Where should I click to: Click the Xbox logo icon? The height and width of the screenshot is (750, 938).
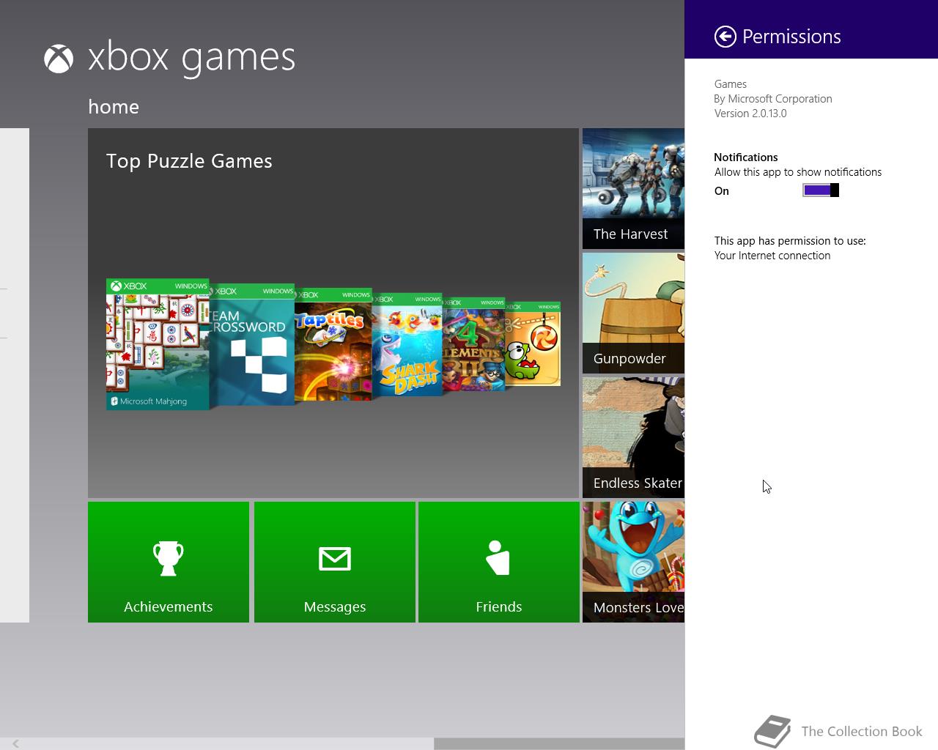[59, 59]
